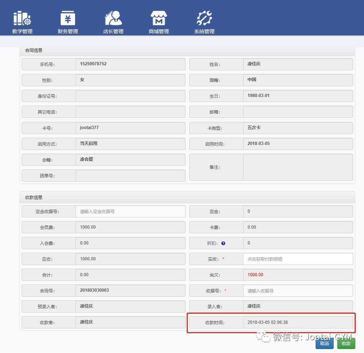This screenshot has width=364, height=353.
Task: Click the 收款时间 value 2018-03-05 02:06:38
Action: 268,322
